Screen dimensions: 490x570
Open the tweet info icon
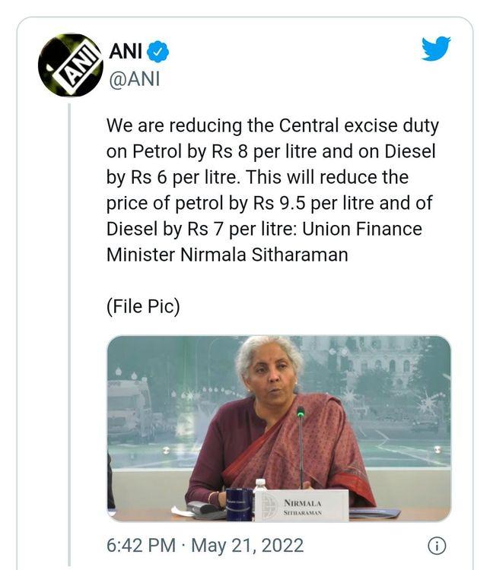click(x=436, y=546)
